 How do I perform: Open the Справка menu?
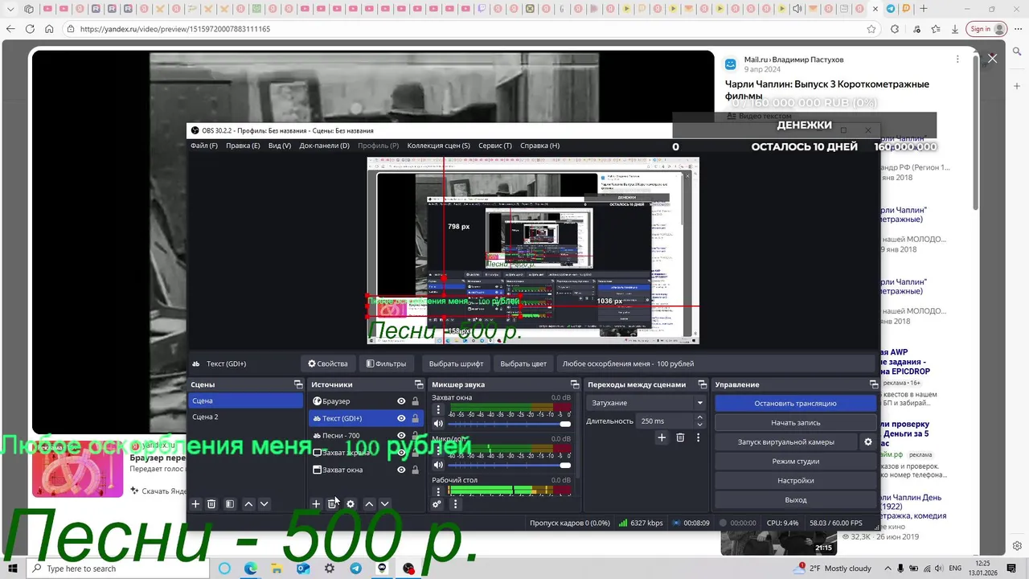[539, 146]
